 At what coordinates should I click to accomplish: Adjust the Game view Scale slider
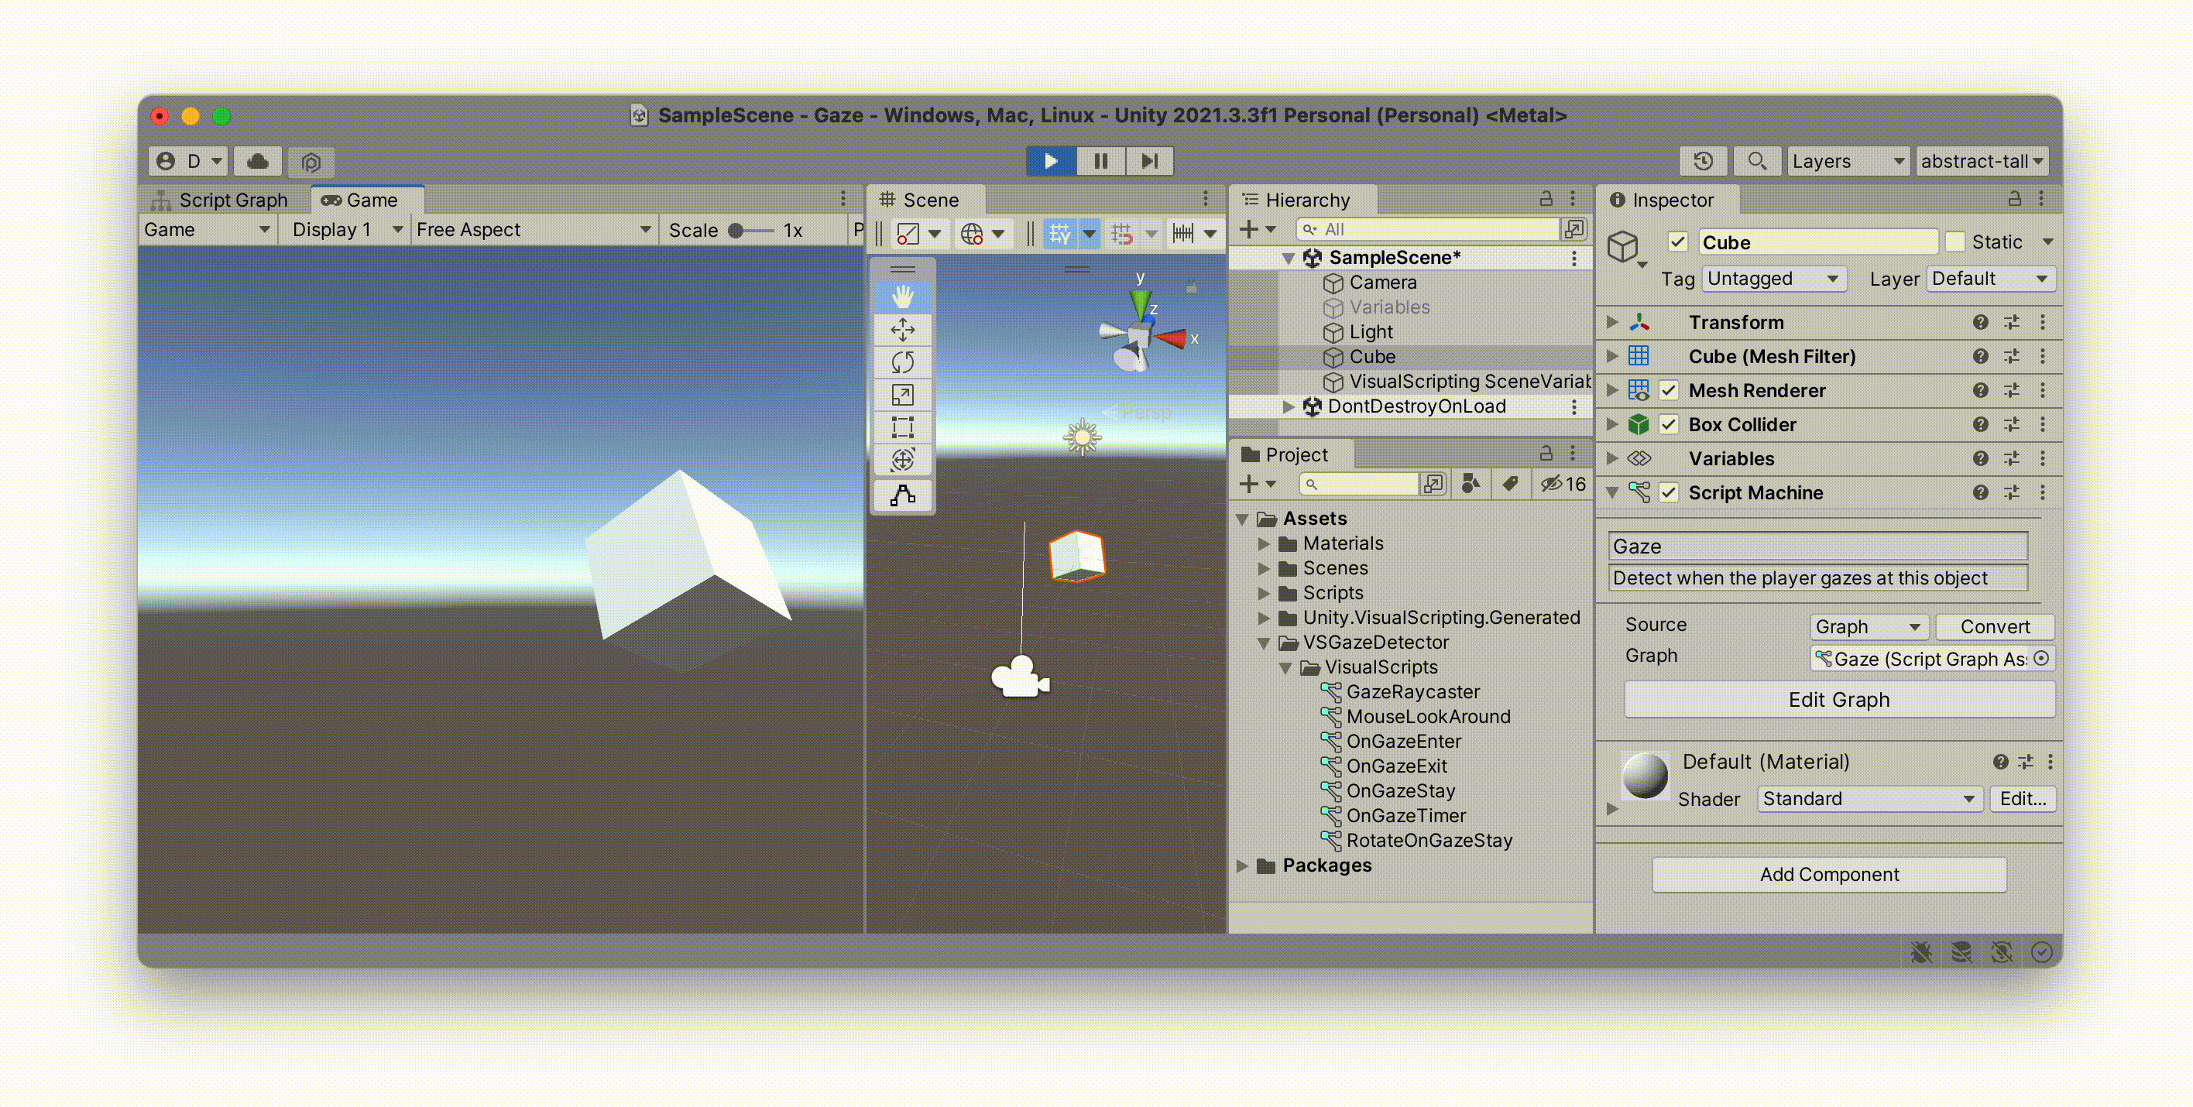point(737,231)
